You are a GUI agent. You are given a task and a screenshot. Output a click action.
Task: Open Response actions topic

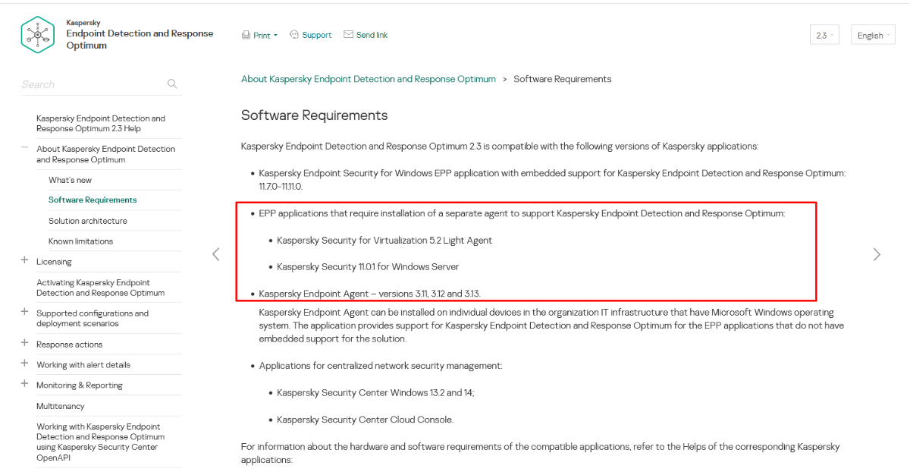(69, 345)
